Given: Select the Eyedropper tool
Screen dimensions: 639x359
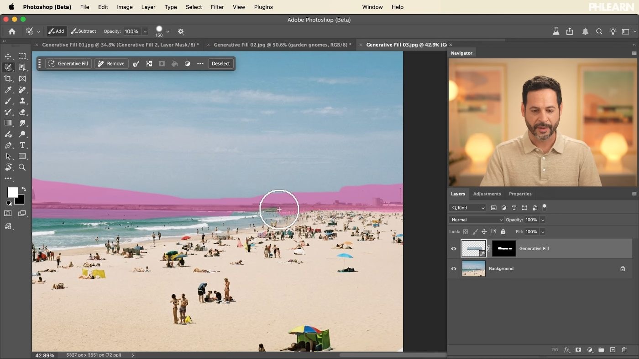Looking at the screenshot, I should click(x=8, y=90).
